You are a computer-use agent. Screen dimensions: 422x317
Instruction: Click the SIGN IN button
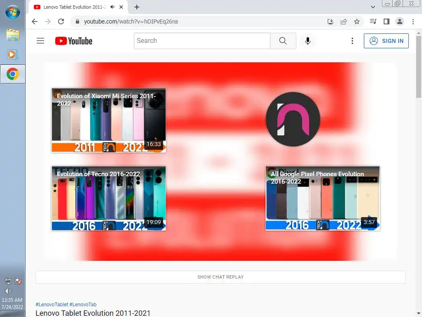tap(386, 41)
